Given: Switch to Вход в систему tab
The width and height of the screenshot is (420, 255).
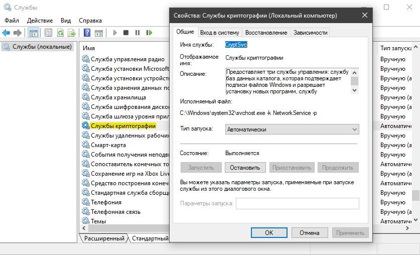Looking at the screenshot, I should pyautogui.click(x=220, y=33).
